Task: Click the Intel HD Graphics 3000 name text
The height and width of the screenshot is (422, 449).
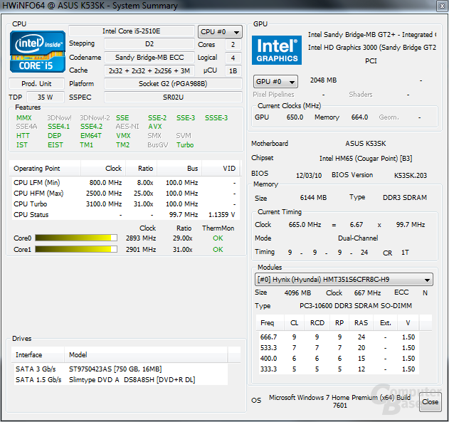Action: pos(371,48)
